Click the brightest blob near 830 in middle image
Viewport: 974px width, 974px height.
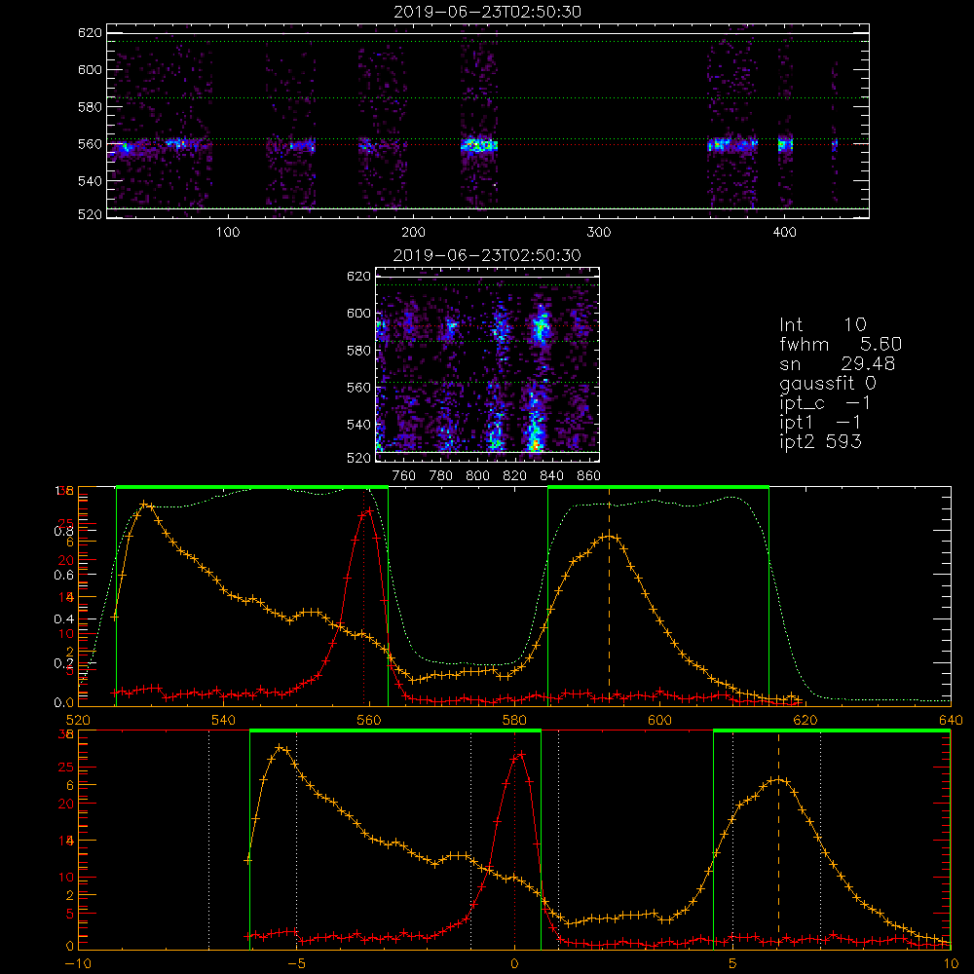[534, 444]
